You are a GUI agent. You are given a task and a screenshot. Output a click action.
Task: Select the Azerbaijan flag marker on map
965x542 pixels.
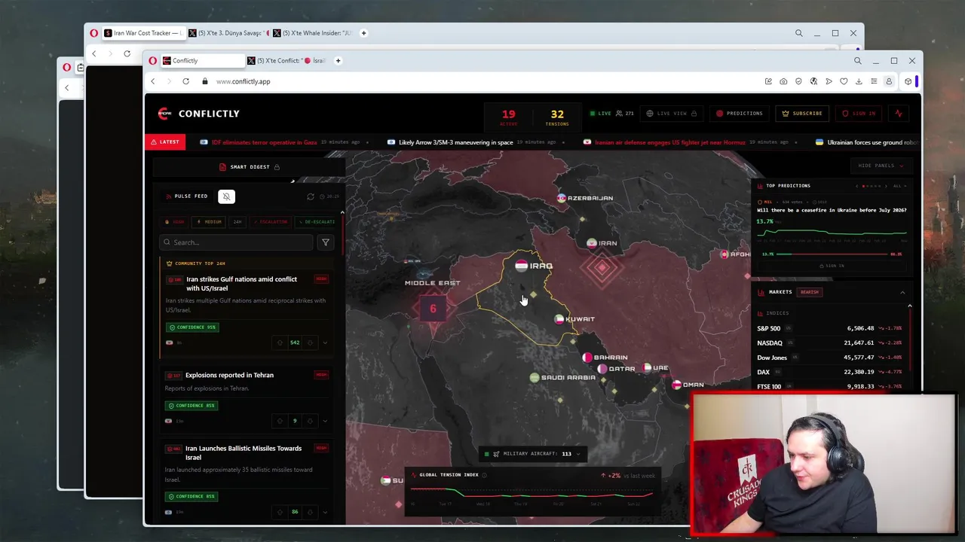coord(562,198)
